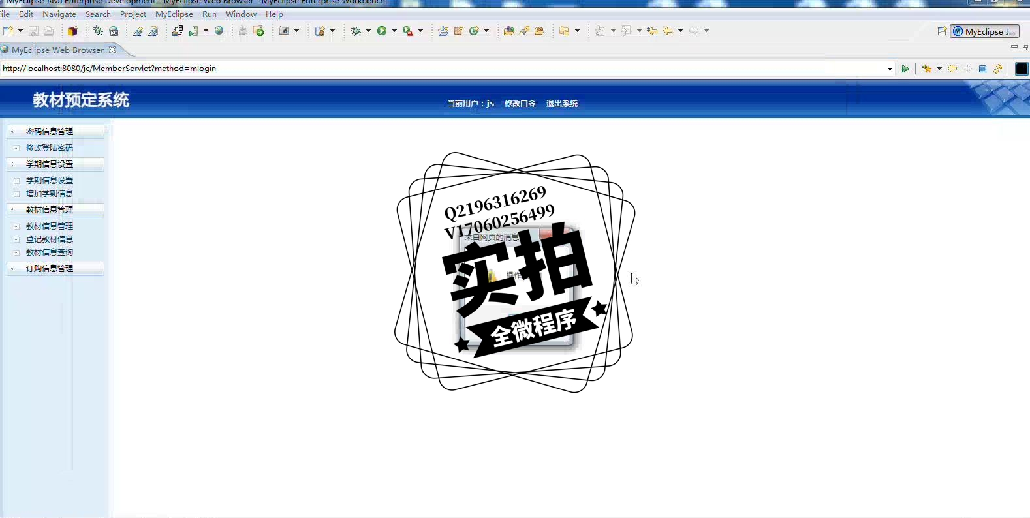This screenshot has height=518, width=1030.
Task: Close the MyEclipse Web Browser tab
Action: pyautogui.click(x=112, y=50)
